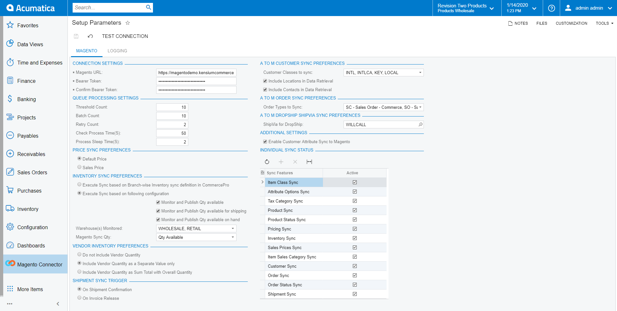Toggle Monitor and Publish Qty available on hand
Viewport: 617px width, 311px height.
[x=158, y=220]
